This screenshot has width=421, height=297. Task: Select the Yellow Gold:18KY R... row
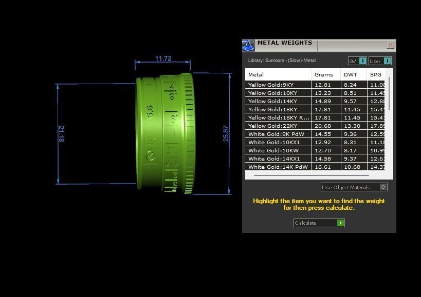point(315,117)
